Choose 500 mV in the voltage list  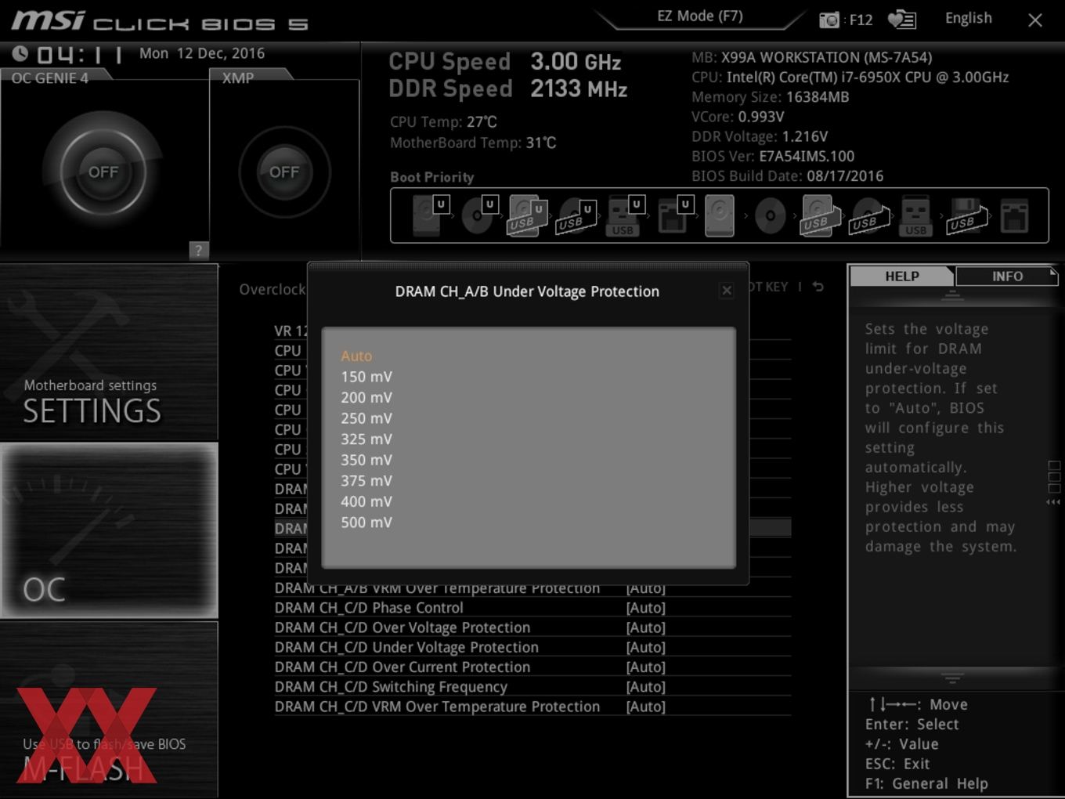pos(366,522)
